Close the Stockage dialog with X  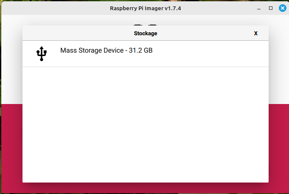click(255, 33)
